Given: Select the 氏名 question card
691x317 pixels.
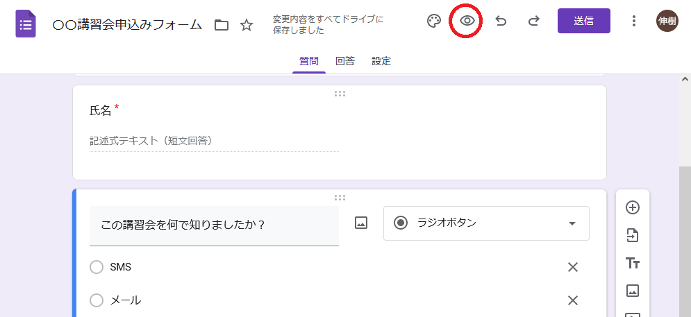Looking at the screenshot, I should [340, 132].
